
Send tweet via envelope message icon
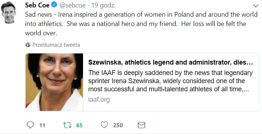point(141,125)
